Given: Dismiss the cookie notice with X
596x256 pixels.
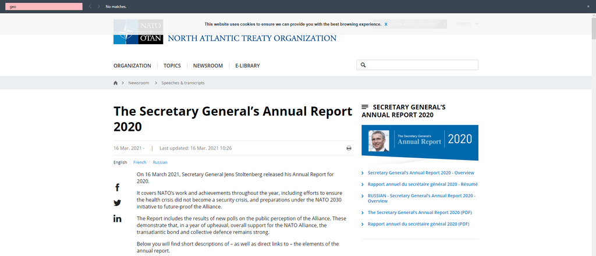Looking at the screenshot, I should pyautogui.click(x=386, y=24).
